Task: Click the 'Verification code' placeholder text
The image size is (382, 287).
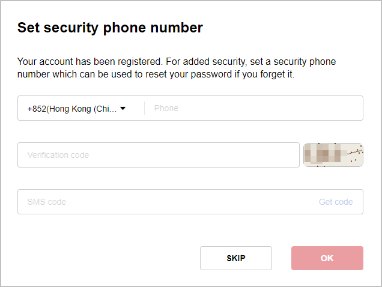Action: point(58,155)
